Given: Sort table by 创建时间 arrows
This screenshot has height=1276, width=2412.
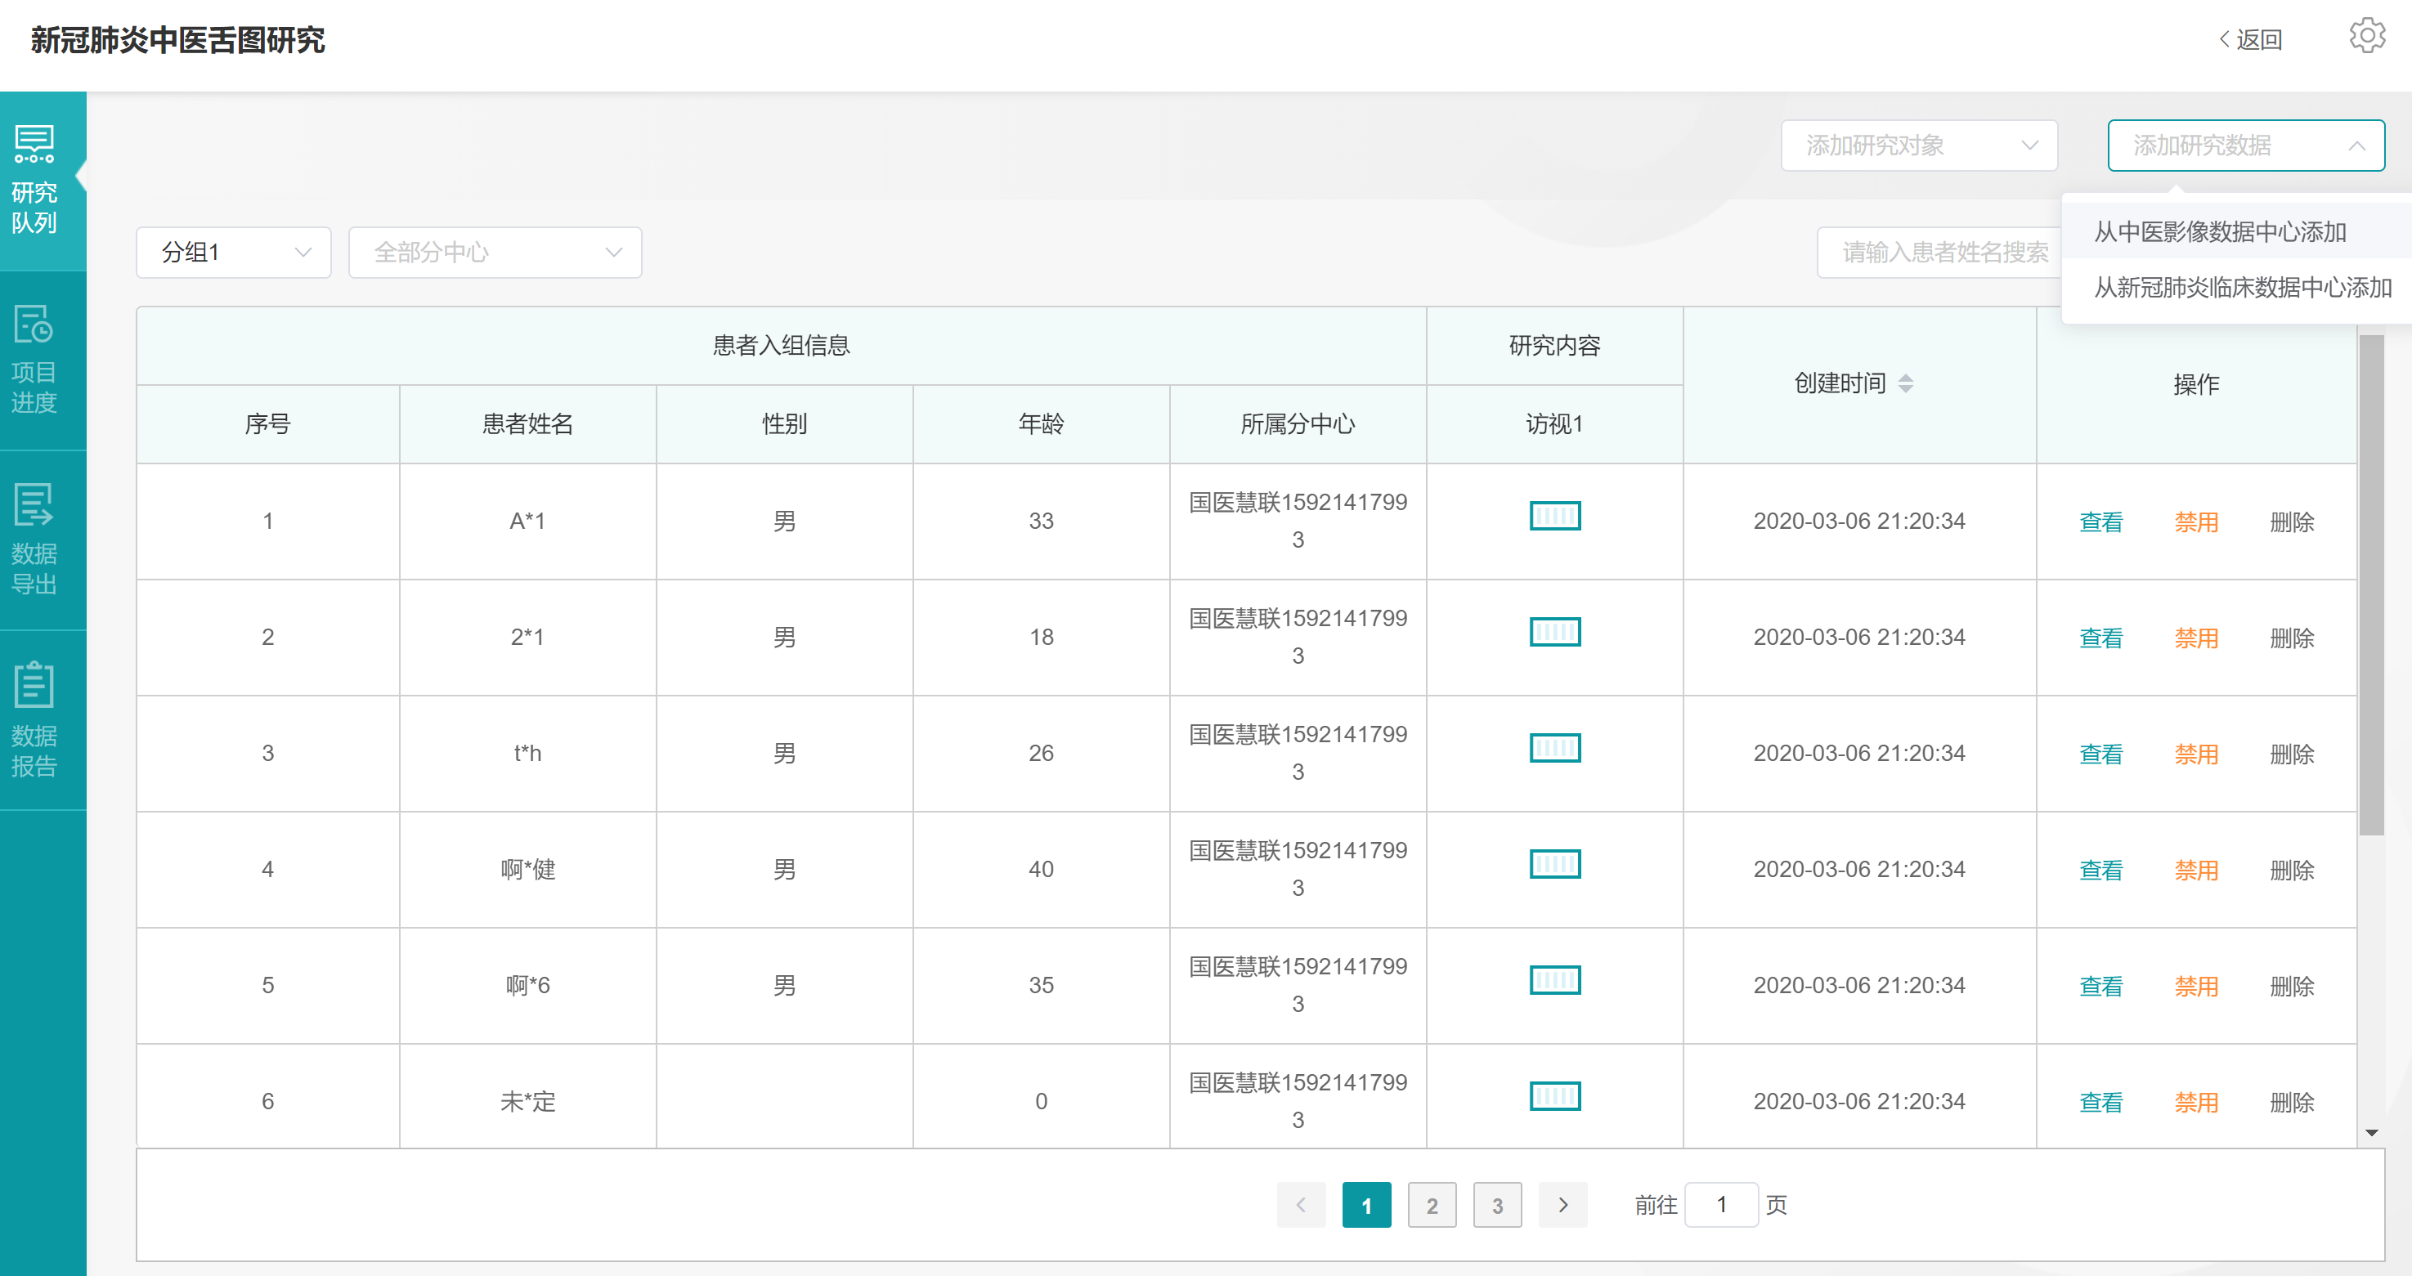Looking at the screenshot, I should point(1905,383).
